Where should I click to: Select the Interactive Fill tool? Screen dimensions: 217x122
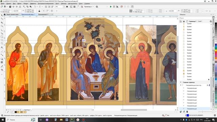(2, 70)
